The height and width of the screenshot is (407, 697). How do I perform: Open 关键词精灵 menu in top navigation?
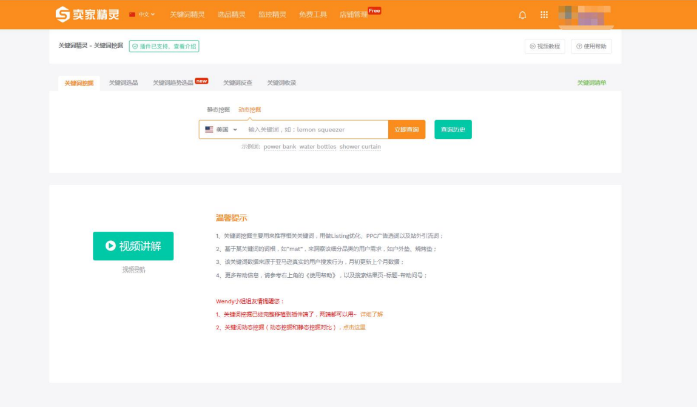[187, 15]
